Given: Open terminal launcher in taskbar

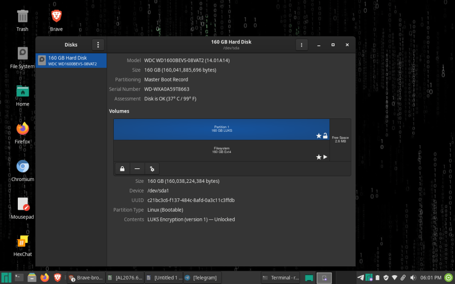Looking at the screenshot, I should point(19,278).
